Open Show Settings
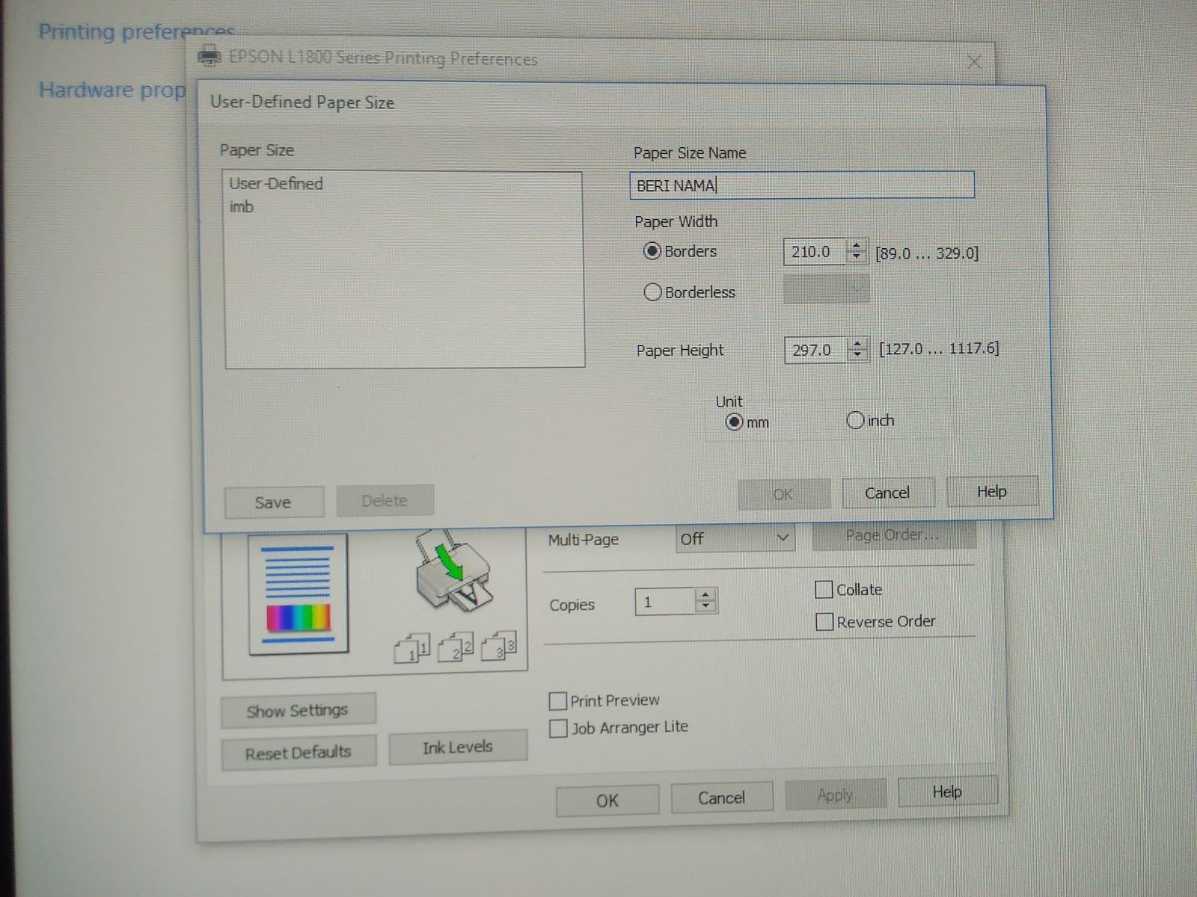1197x897 pixels. tap(297, 710)
